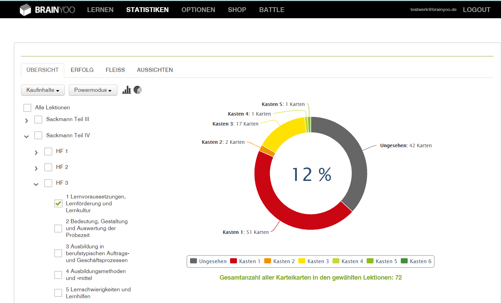Viewport: 501px width, 303px height.
Task: Click the BrainYoo cube logo
Action: coord(25,10)
